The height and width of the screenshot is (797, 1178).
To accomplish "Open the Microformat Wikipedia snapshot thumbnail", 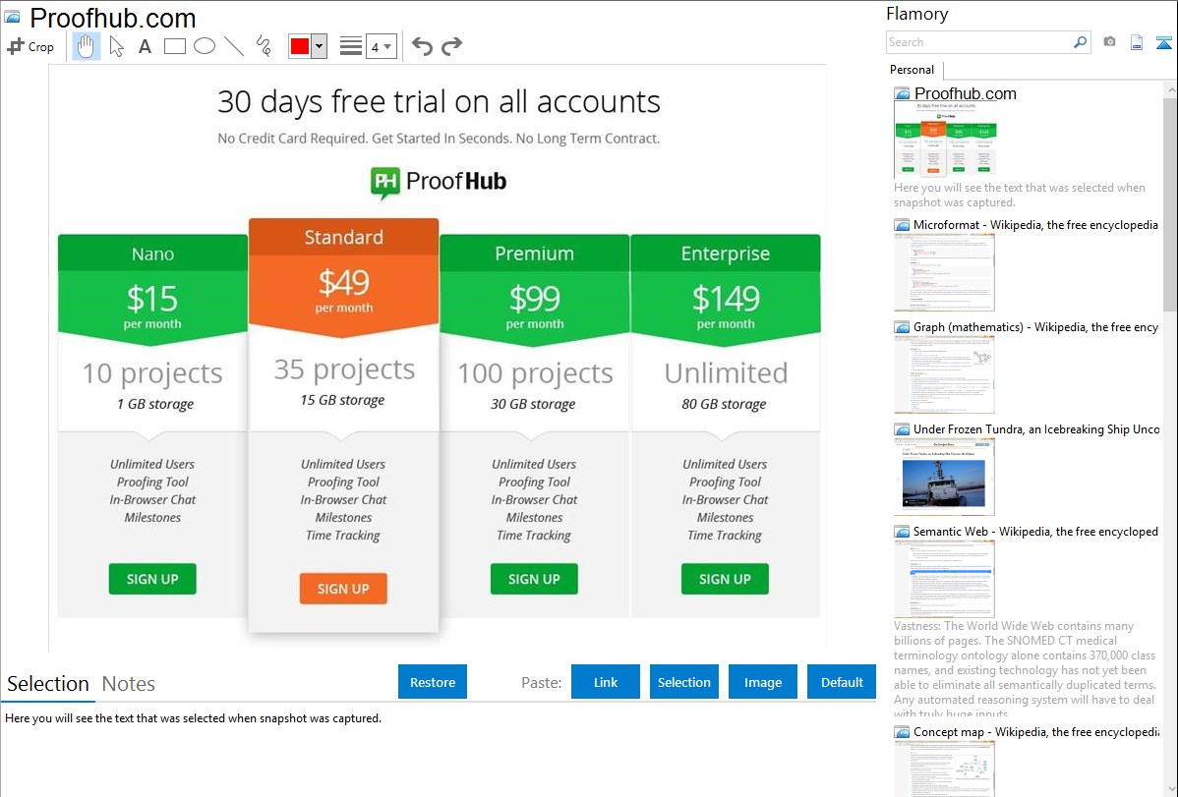I will [944, 272].
